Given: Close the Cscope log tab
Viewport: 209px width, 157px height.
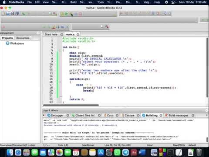Looking at the screenshot, I should pos(138,116).
